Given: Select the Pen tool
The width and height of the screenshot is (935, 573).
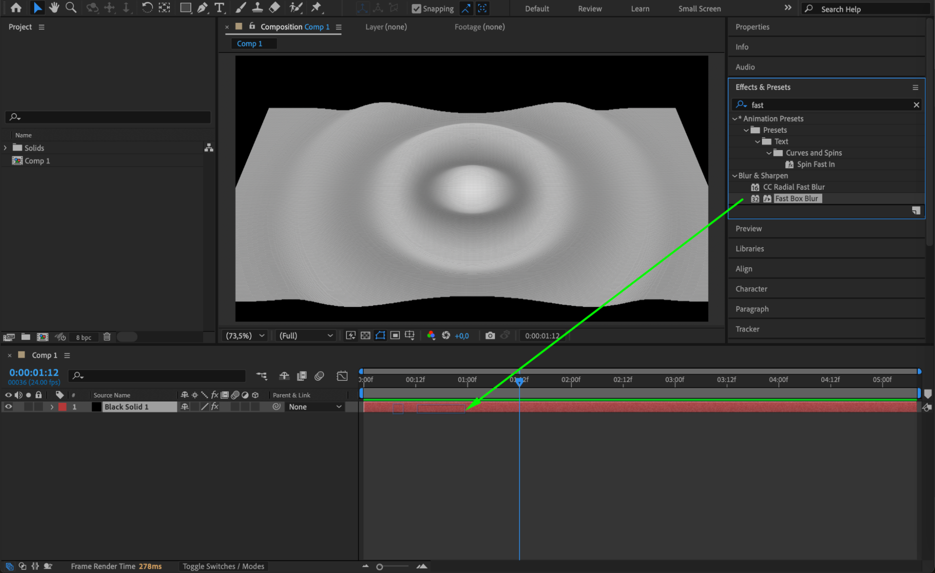Looking at the screenshot, I should click(x=203, y=7).
